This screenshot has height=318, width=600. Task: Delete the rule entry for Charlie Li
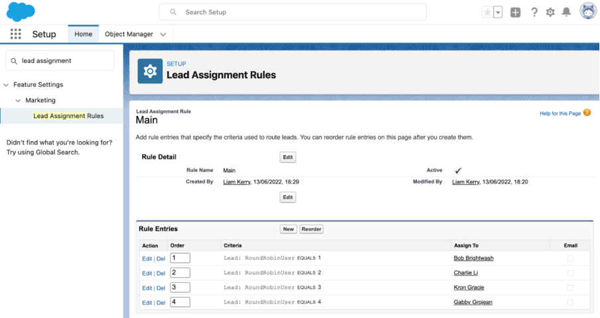tap(161, 274)
